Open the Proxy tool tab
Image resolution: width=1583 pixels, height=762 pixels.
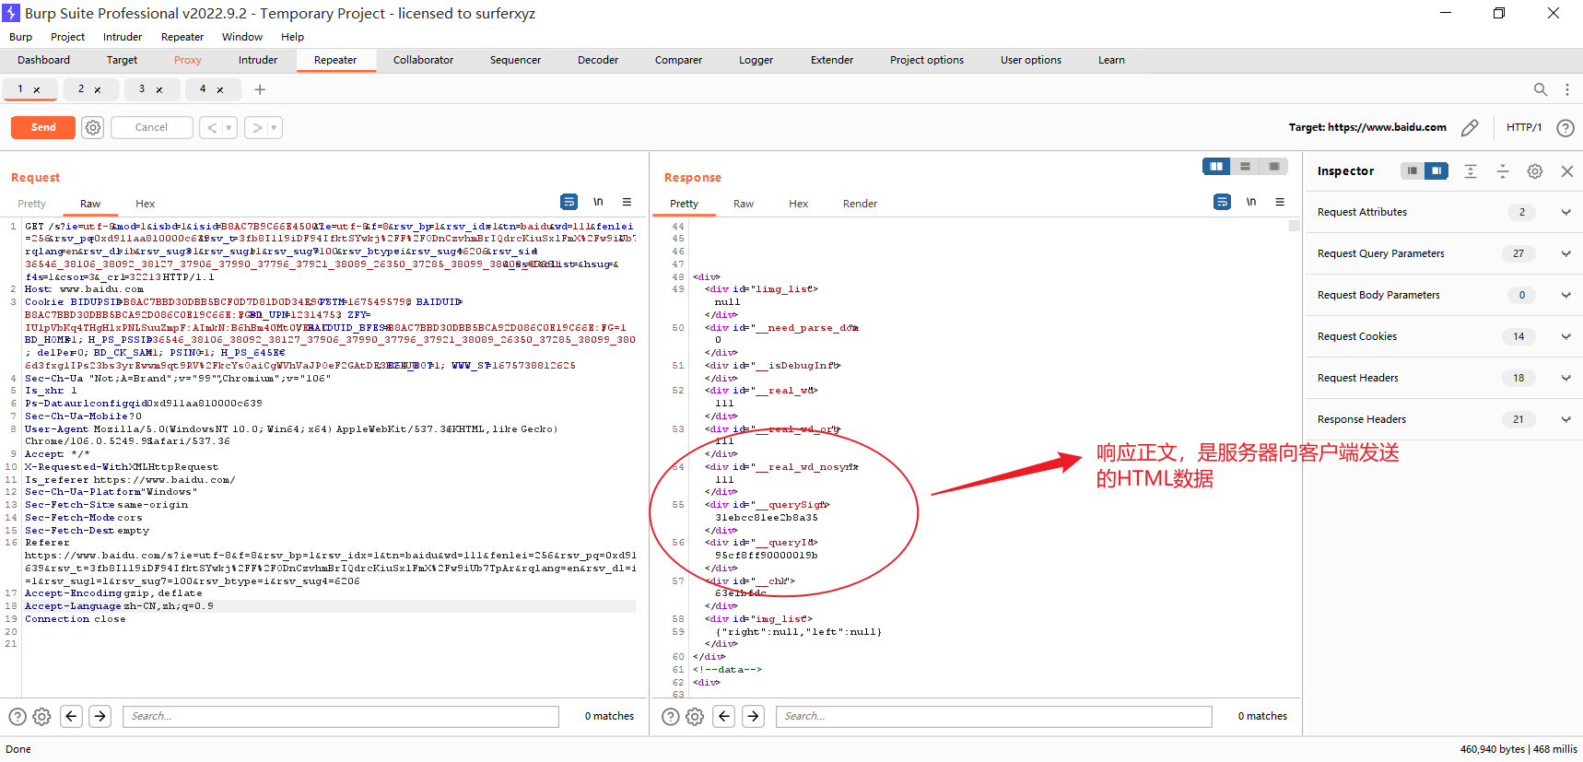pyautogui.click(x=187, y=60)
